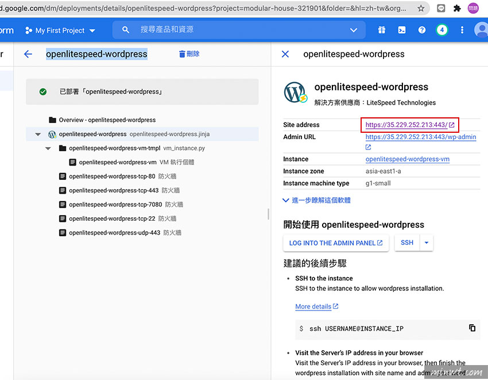Click the asia-east1-a zone value
This screenshot has height=380, width=488.
[x=383, y=171]
